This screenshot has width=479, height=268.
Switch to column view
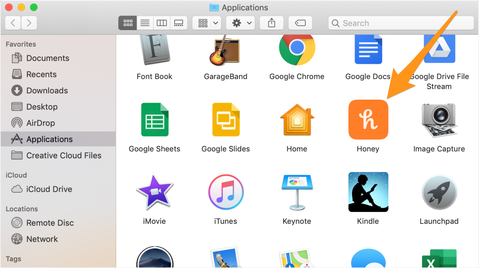coord(162,23)
